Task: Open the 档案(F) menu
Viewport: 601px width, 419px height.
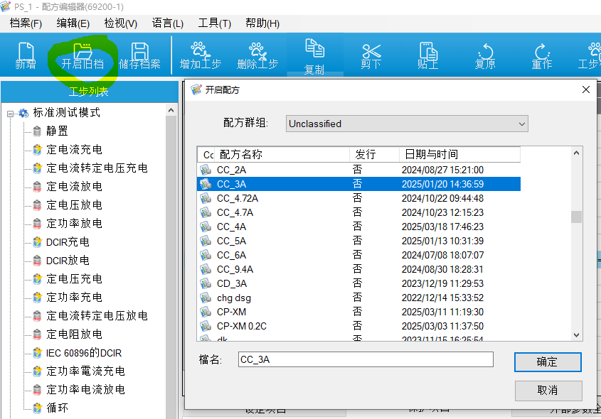Action: pyautogui.click(x=26, y=23)
